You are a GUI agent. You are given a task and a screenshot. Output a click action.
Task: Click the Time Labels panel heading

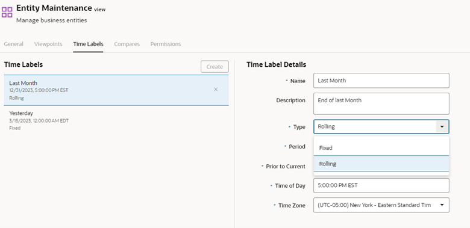23,64
